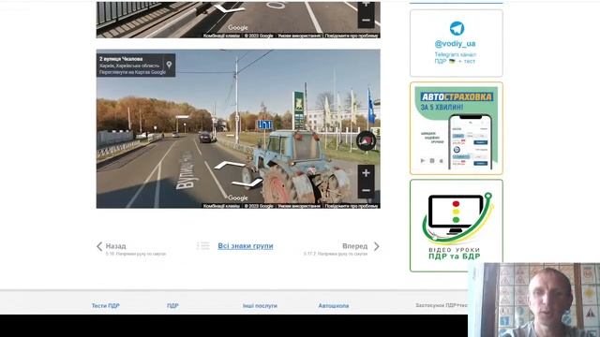Open the @vodiy_ua Telegram channel link
Viewport: 600px width, 337px height.
click(455, 44)
